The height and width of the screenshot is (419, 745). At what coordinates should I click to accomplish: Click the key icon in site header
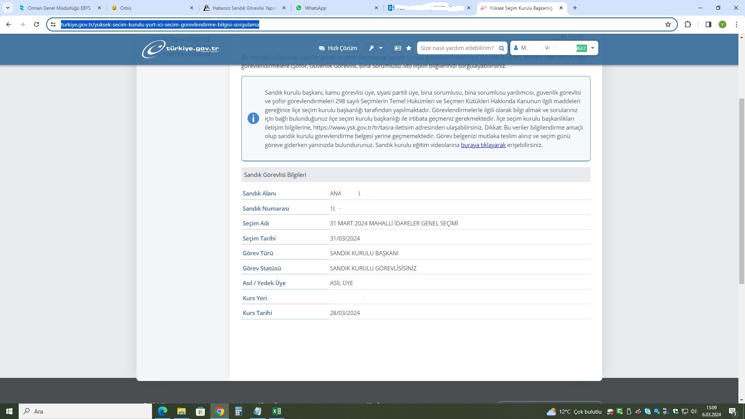(371, 48)
